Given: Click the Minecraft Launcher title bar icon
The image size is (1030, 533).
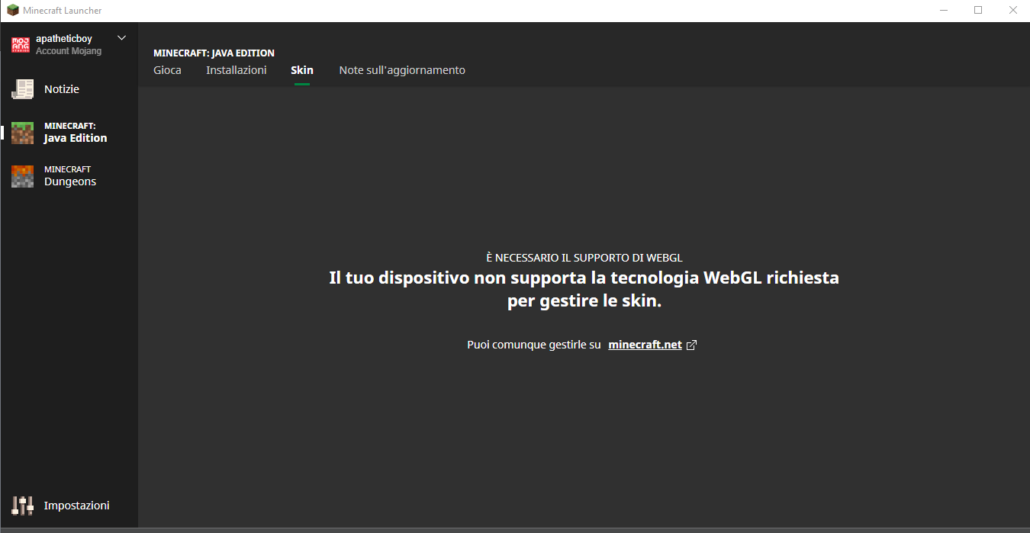Looking at the screenshot, I should (12, 11).
